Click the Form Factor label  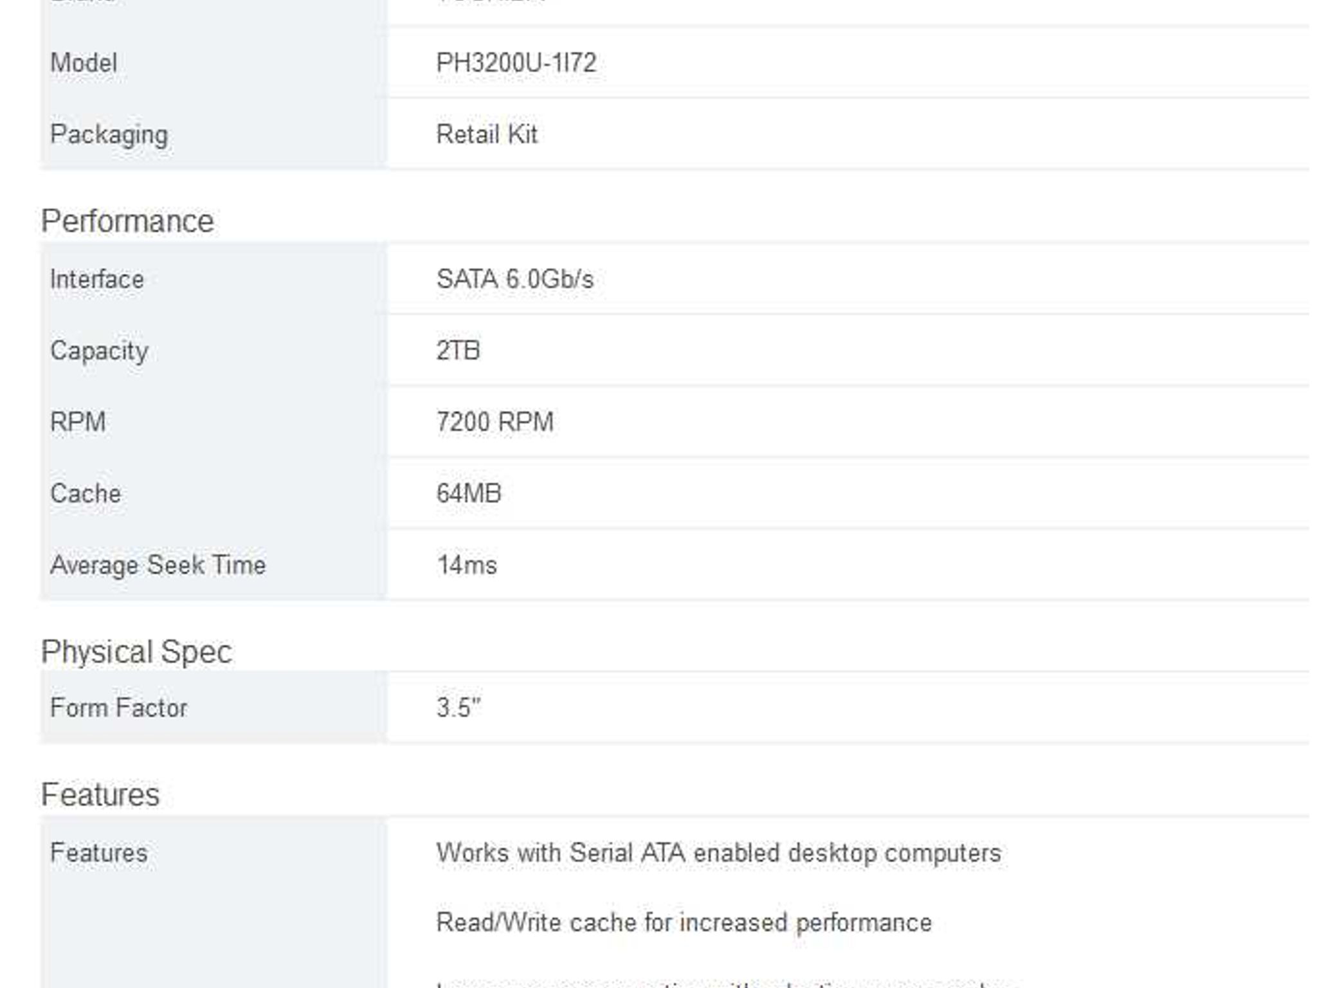click(x=119, y=708)
